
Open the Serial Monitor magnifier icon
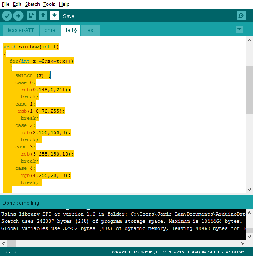241,16
